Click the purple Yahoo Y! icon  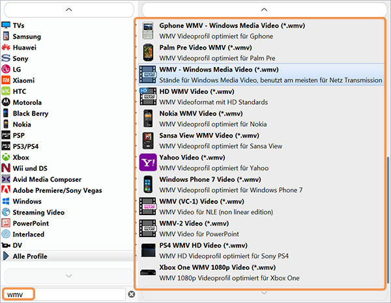(x=148, y=162)
